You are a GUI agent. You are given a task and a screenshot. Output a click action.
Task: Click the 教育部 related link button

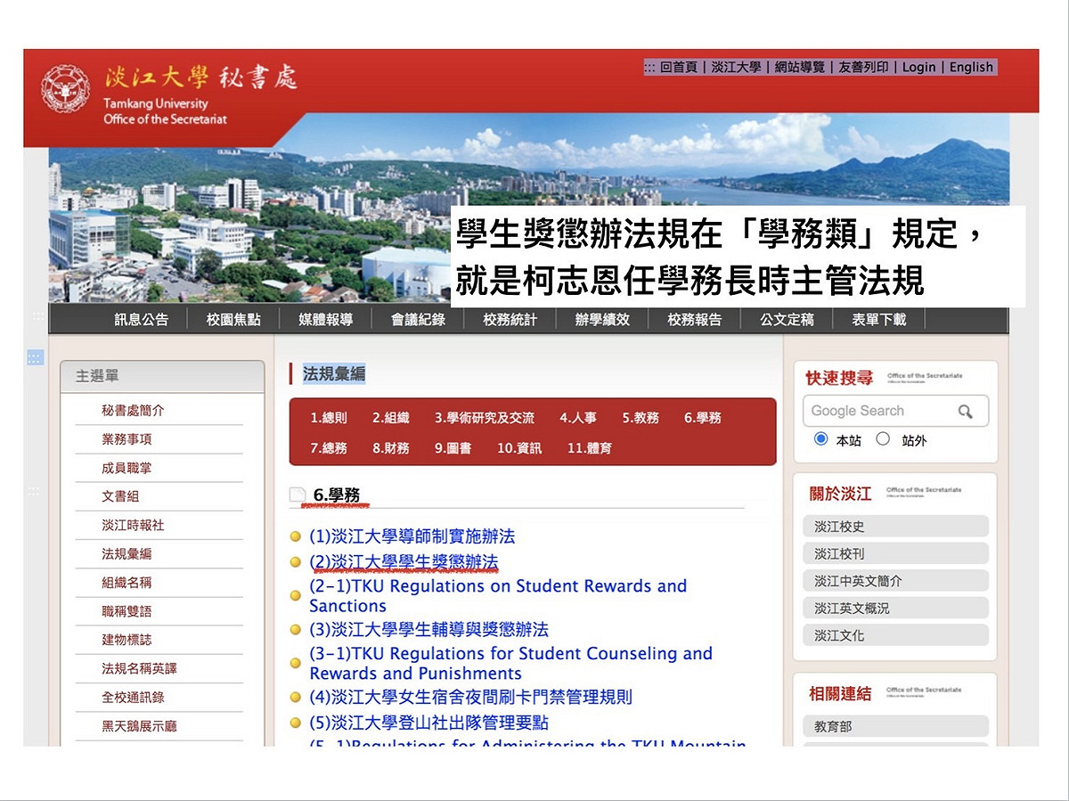click(x=895, y=726)
